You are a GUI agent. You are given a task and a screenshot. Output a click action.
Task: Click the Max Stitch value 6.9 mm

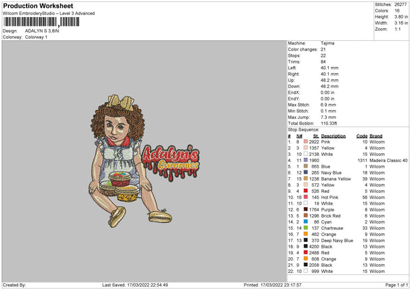328,105
